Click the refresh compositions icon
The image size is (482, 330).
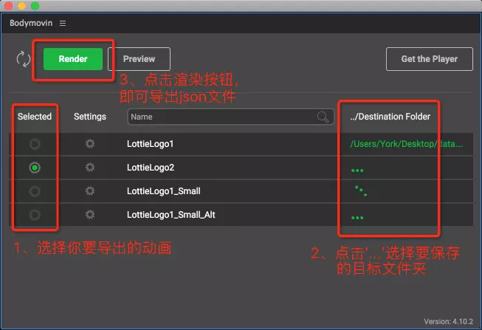point(24,59)
